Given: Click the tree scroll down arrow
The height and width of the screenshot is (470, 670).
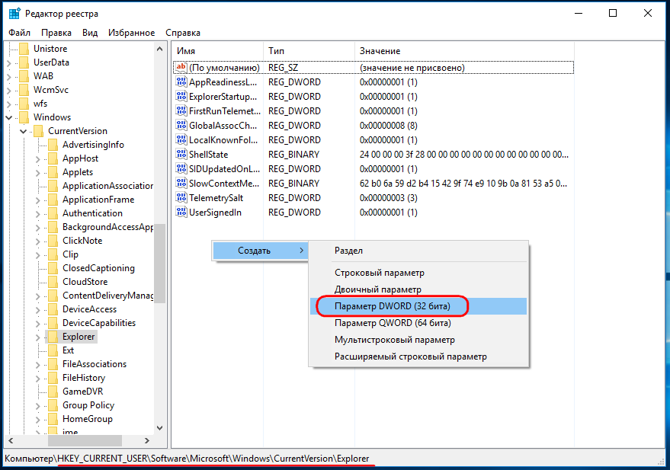Looking at the screenshot, I should [x=160, y=428].
